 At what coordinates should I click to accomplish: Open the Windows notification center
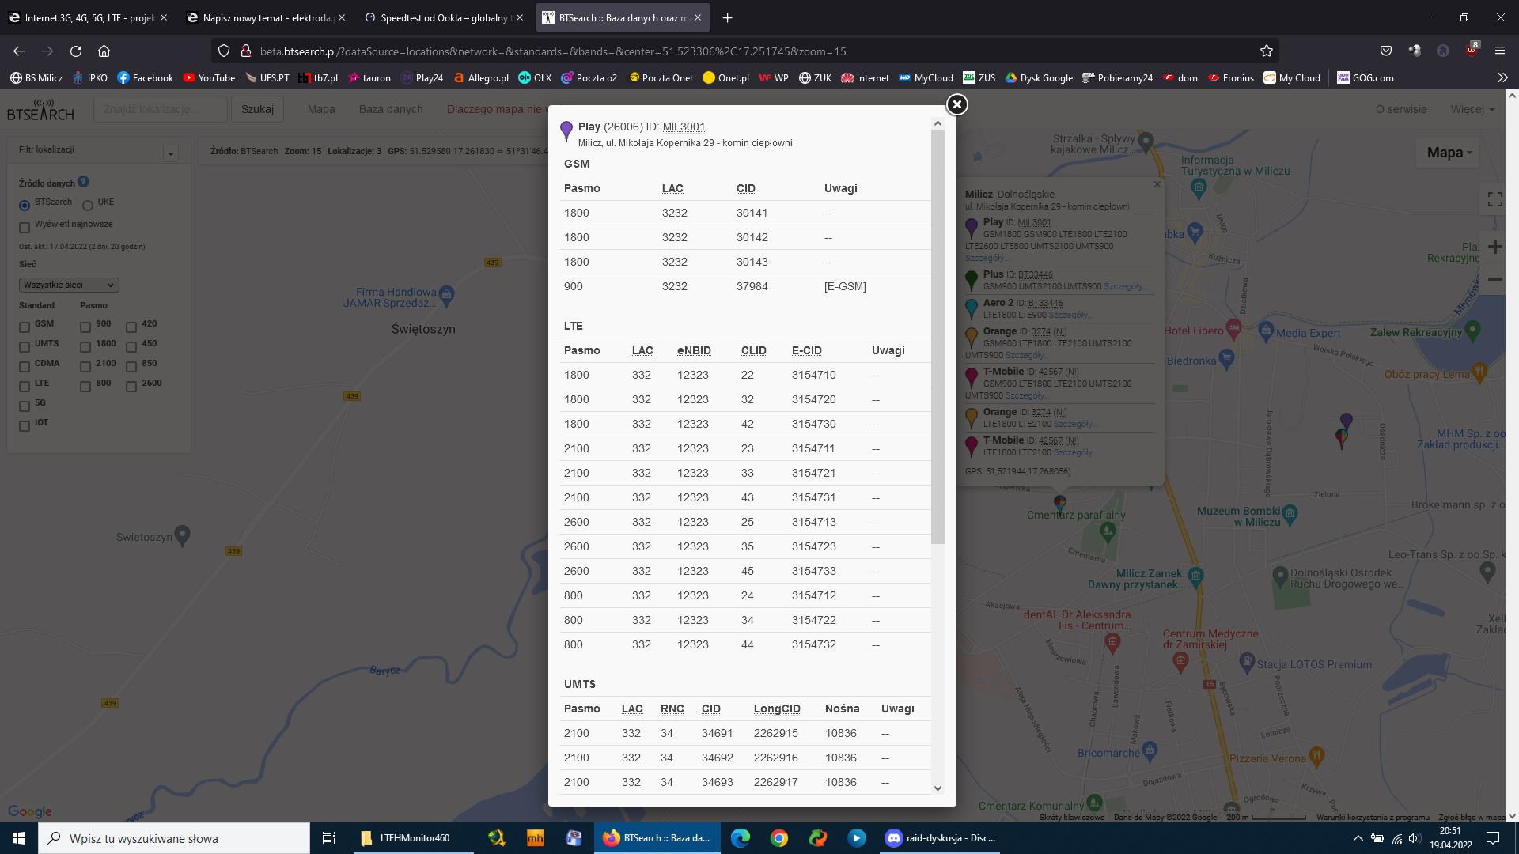(x=1493, y=838)
